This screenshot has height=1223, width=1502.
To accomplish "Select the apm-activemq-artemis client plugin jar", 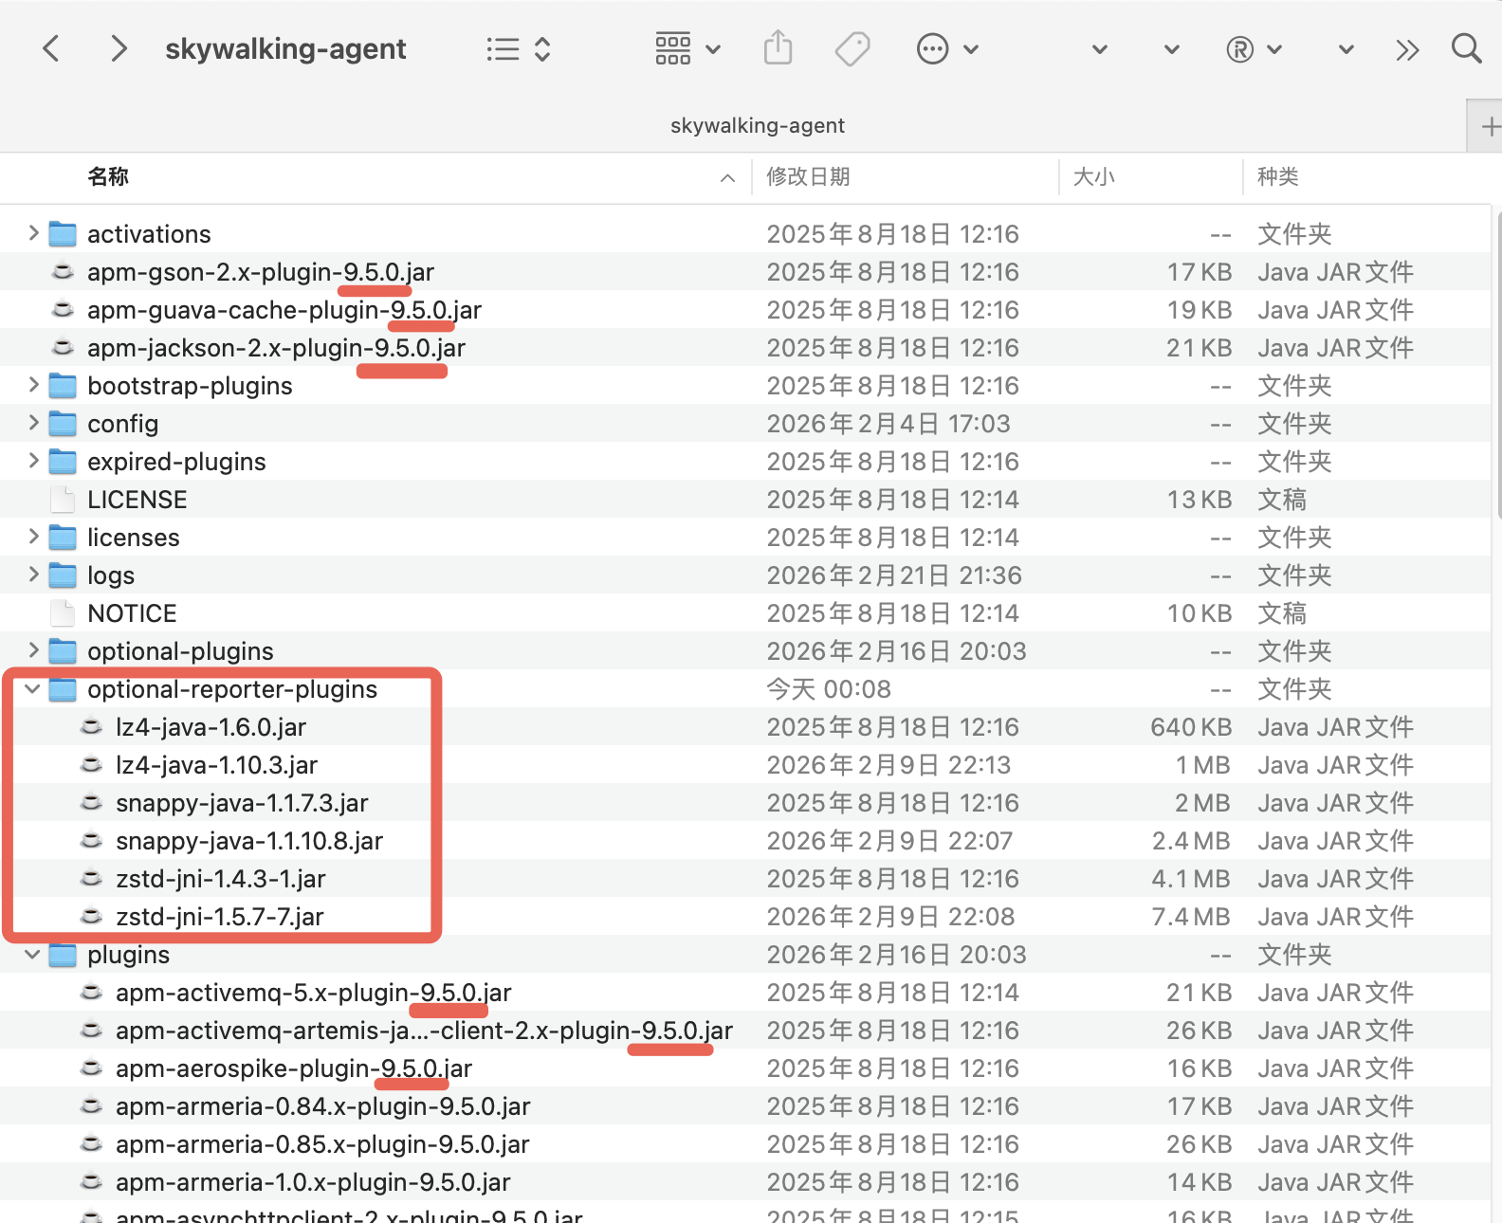I will [424, 1031].
